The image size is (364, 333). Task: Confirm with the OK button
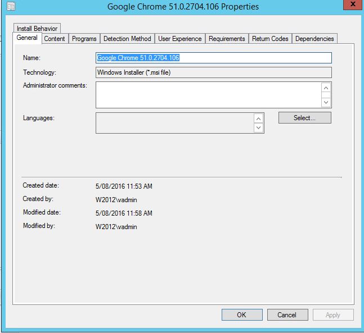242,314
